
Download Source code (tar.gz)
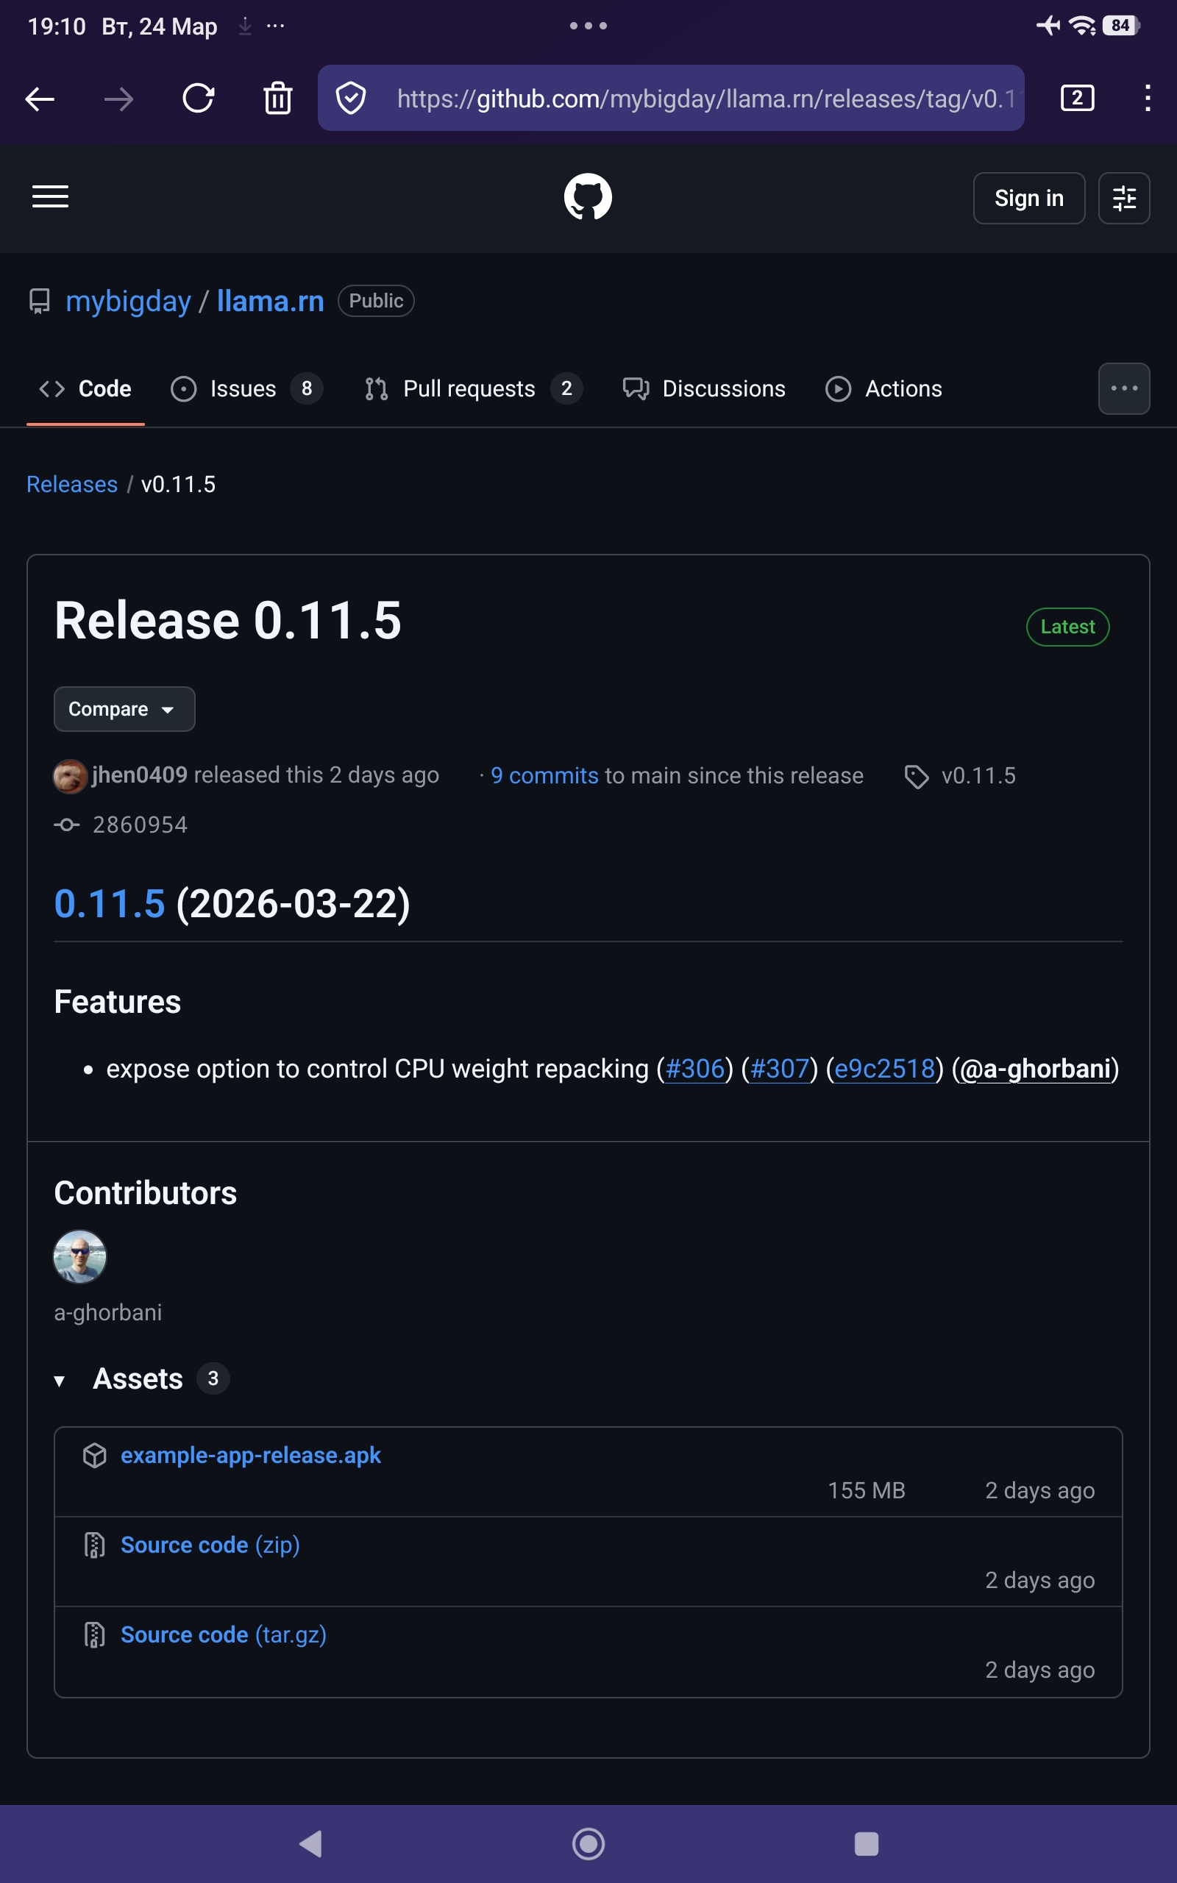point(224,1635)
